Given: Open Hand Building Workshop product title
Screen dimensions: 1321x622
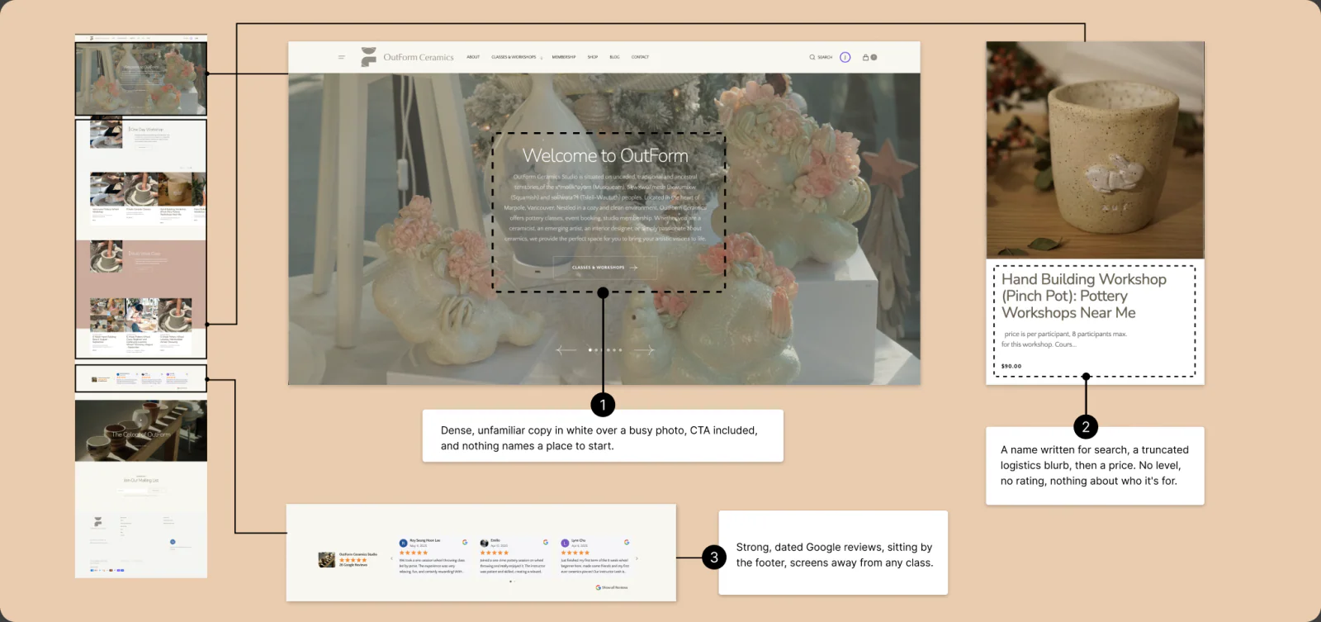Looking at the screenshot, I should point(1084,296).
